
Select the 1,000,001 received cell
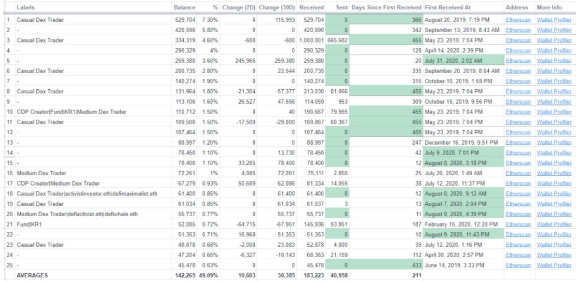point(311,40)
